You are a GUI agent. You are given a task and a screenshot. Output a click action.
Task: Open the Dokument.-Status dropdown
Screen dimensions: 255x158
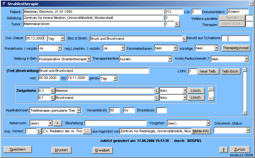(x=248, y=130)
